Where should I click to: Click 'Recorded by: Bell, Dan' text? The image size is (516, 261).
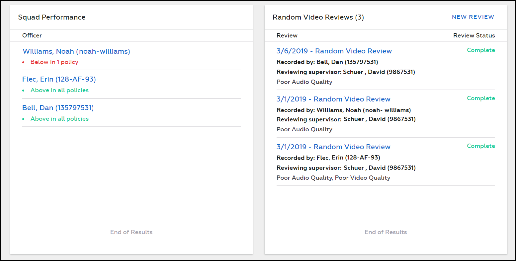[x=327, y=62]
